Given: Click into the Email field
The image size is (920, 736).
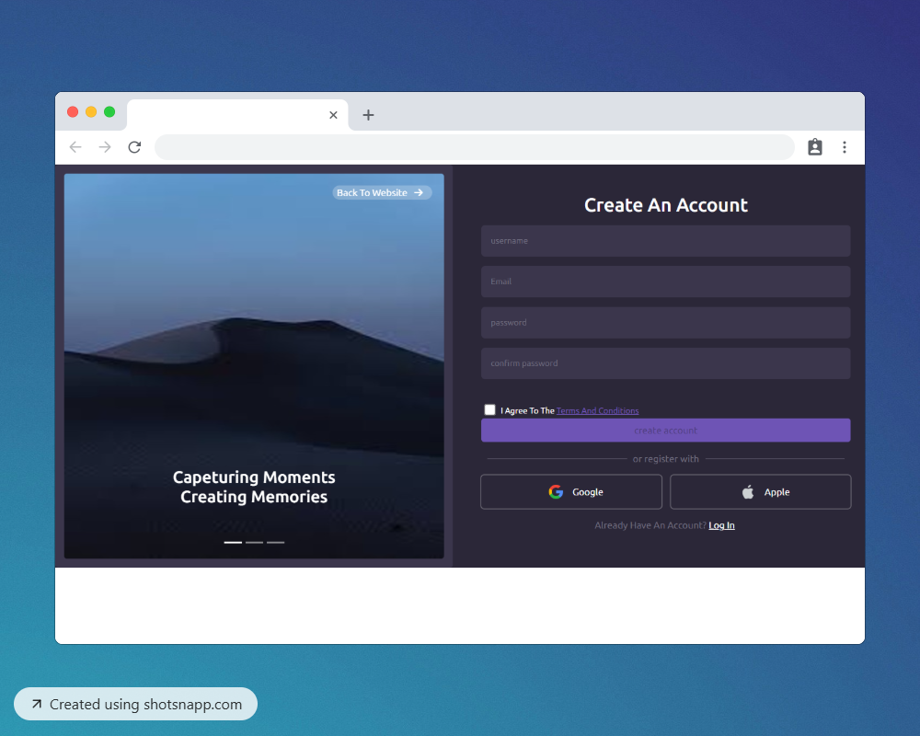Looking at the screenshot, I should pos(665,282).
